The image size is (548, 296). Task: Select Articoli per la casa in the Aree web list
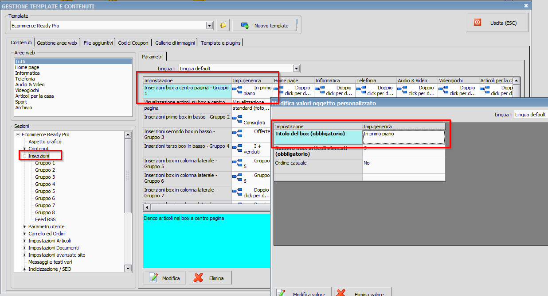73,96
